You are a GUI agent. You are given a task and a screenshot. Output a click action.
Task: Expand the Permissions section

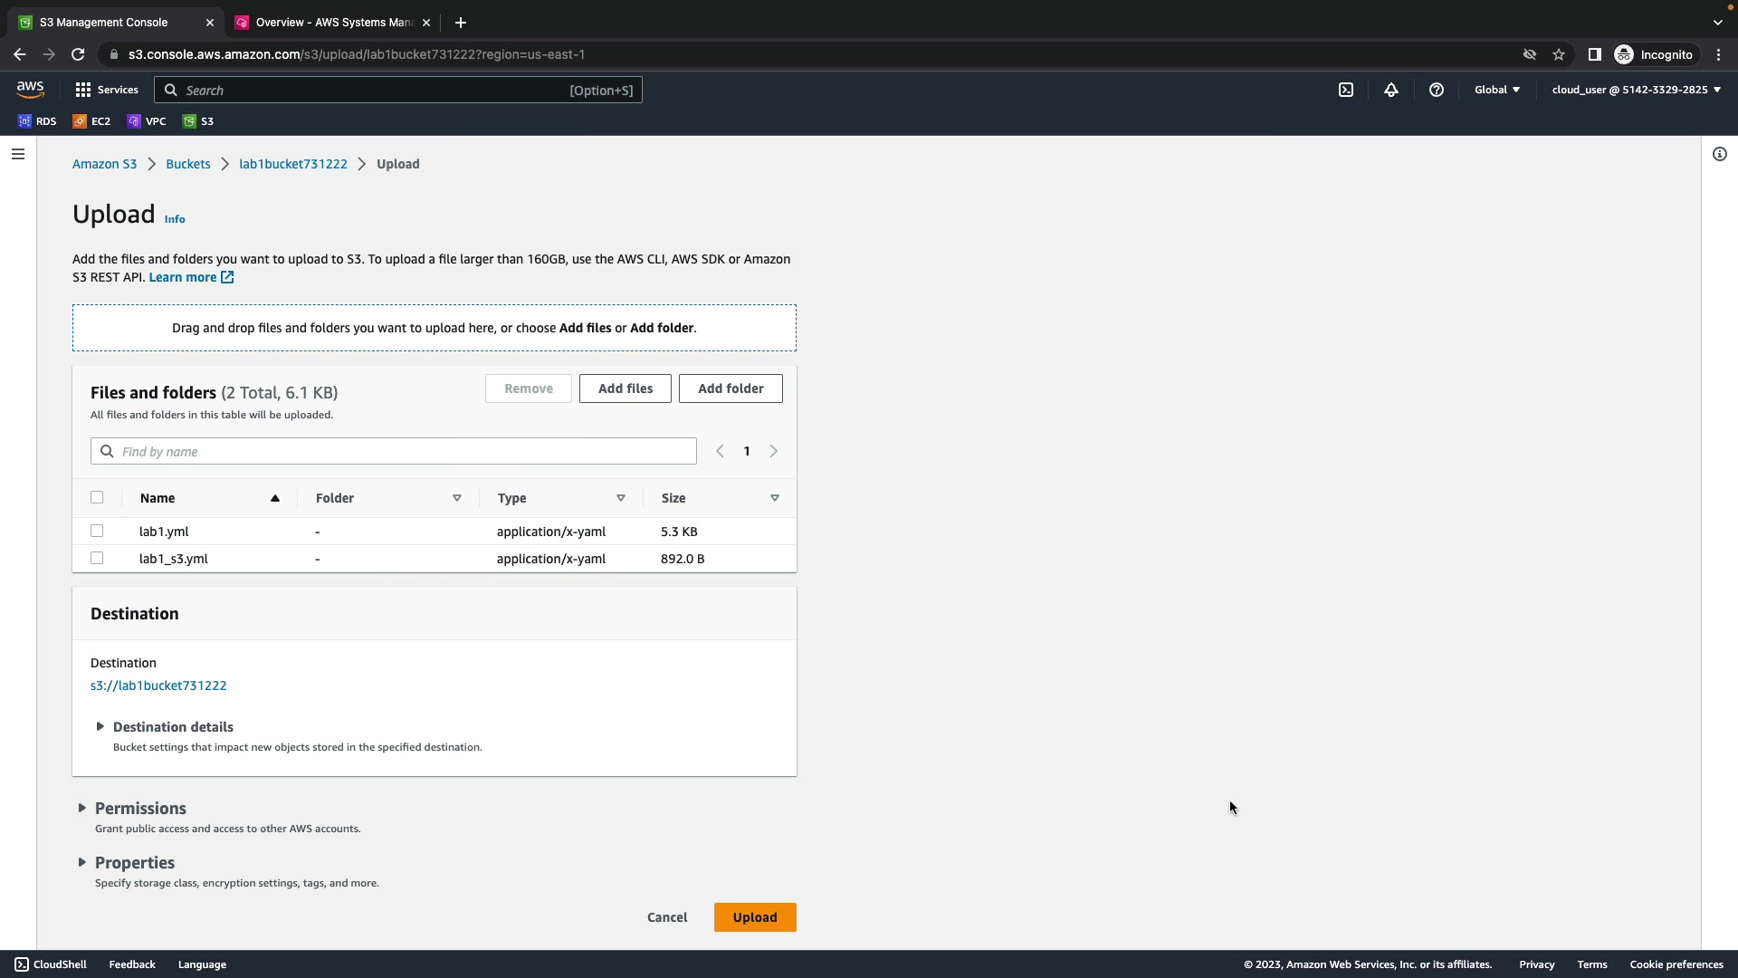point(139,809)
